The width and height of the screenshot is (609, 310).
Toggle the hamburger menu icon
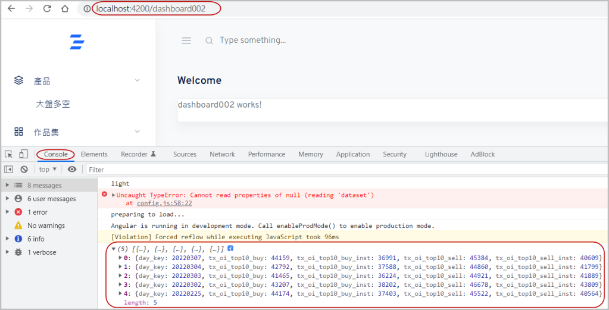click(186, 40)
